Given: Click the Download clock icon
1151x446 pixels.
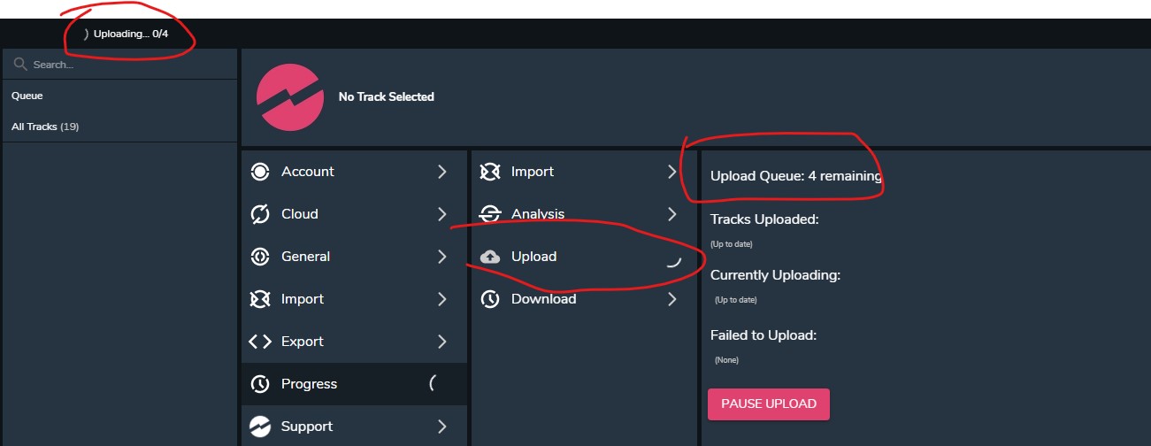Looking at the screenshot, I should tap(490, 299).
